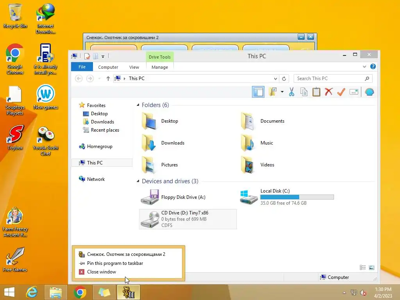Click the Copy toolbar icon
The height and width of the screenshot is (300, 400).
304,92
